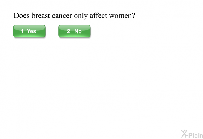Image resolution: width=203 pixels, height=139 pixels.
Task: Pick the first answer button labeled Yes
Action: point(29,31)
